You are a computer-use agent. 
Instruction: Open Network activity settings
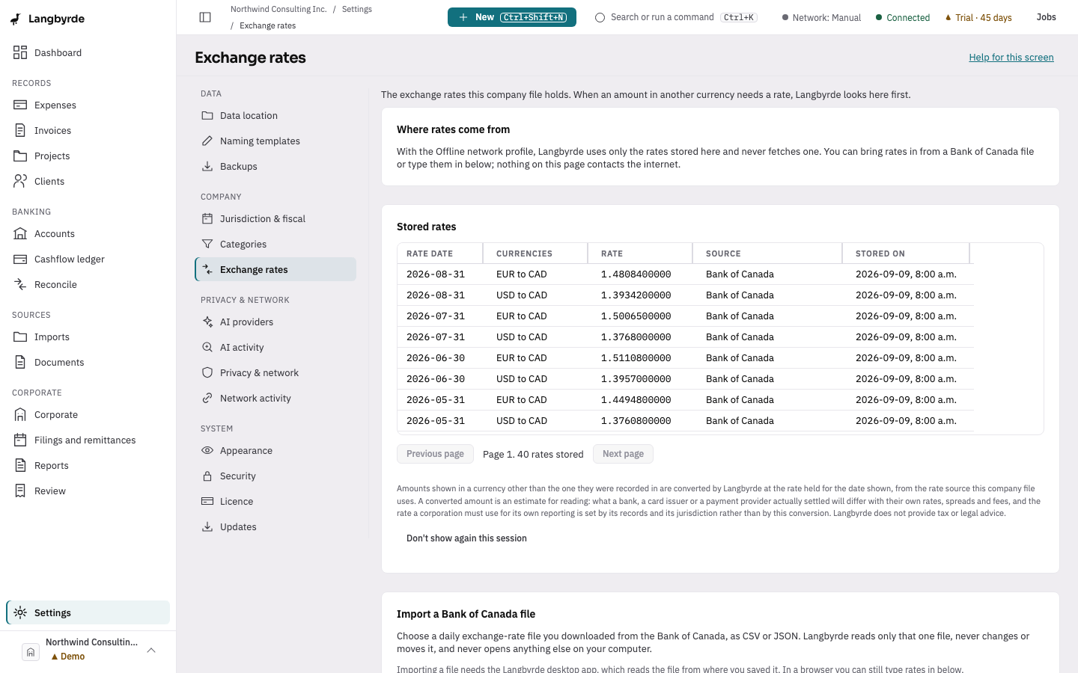click(x=275, y=399)
